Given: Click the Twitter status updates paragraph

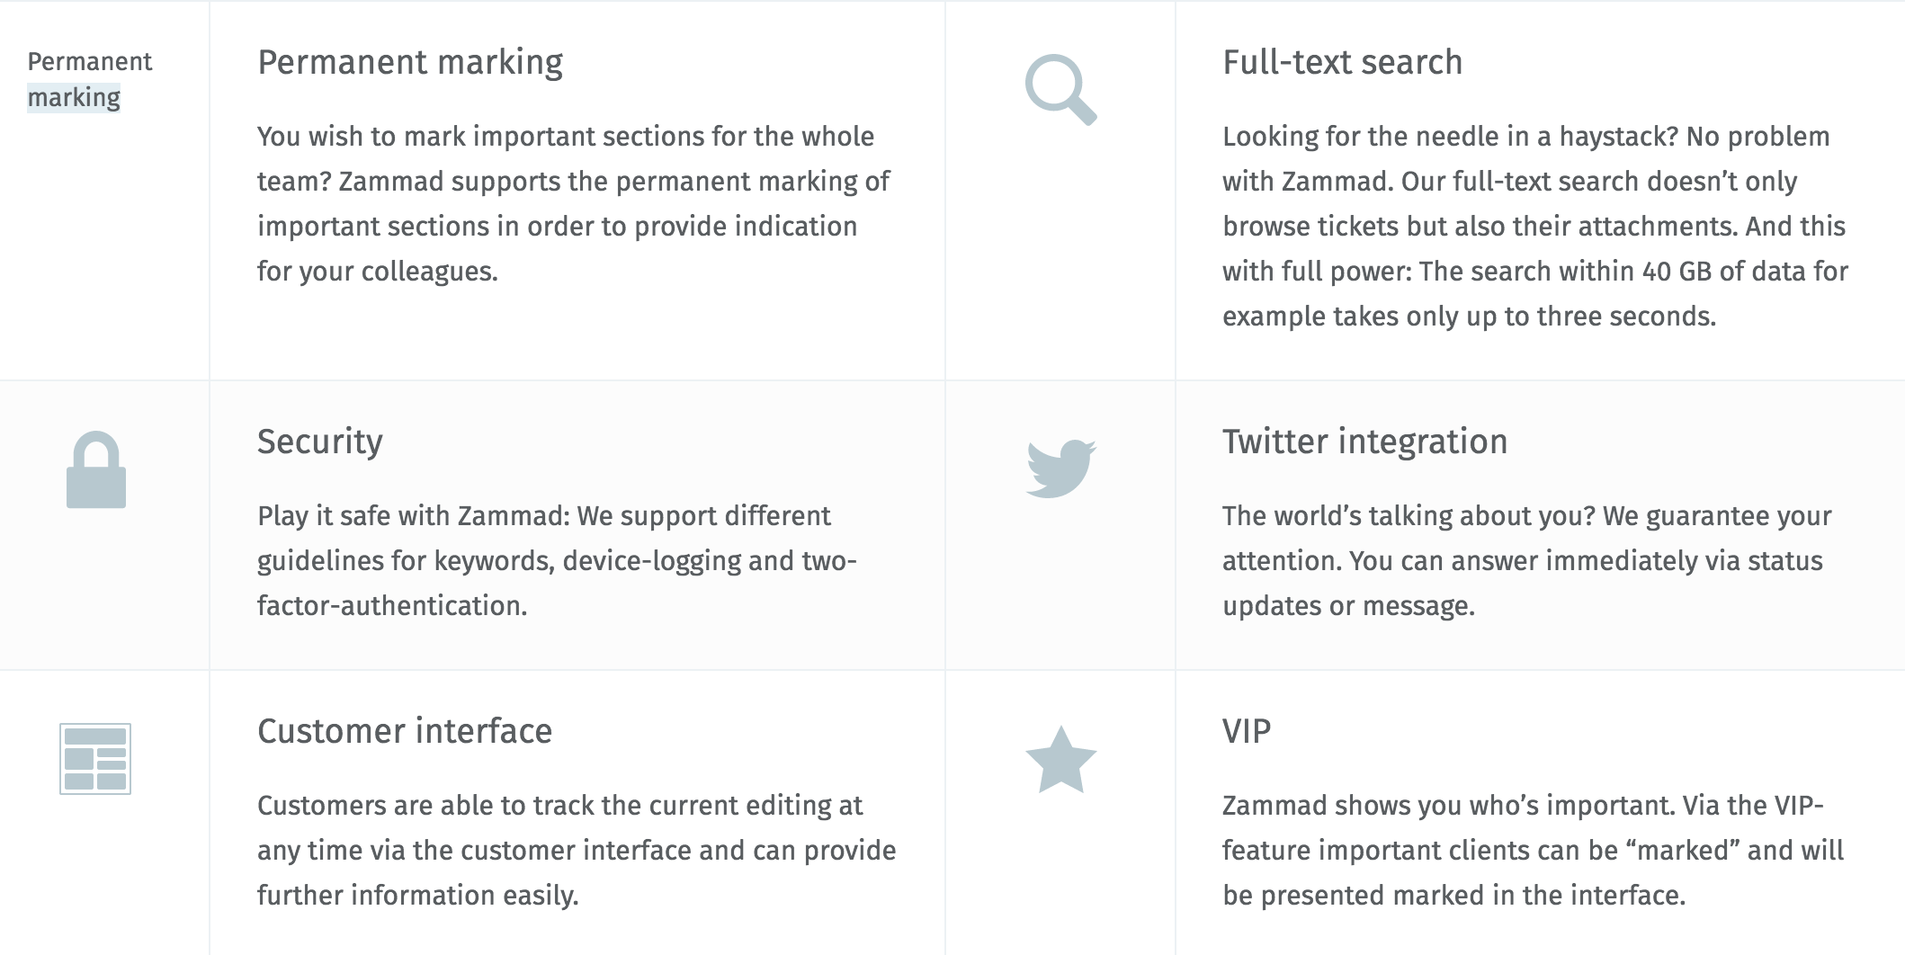Looking at the screenshot, I should tap(1527, 560).
